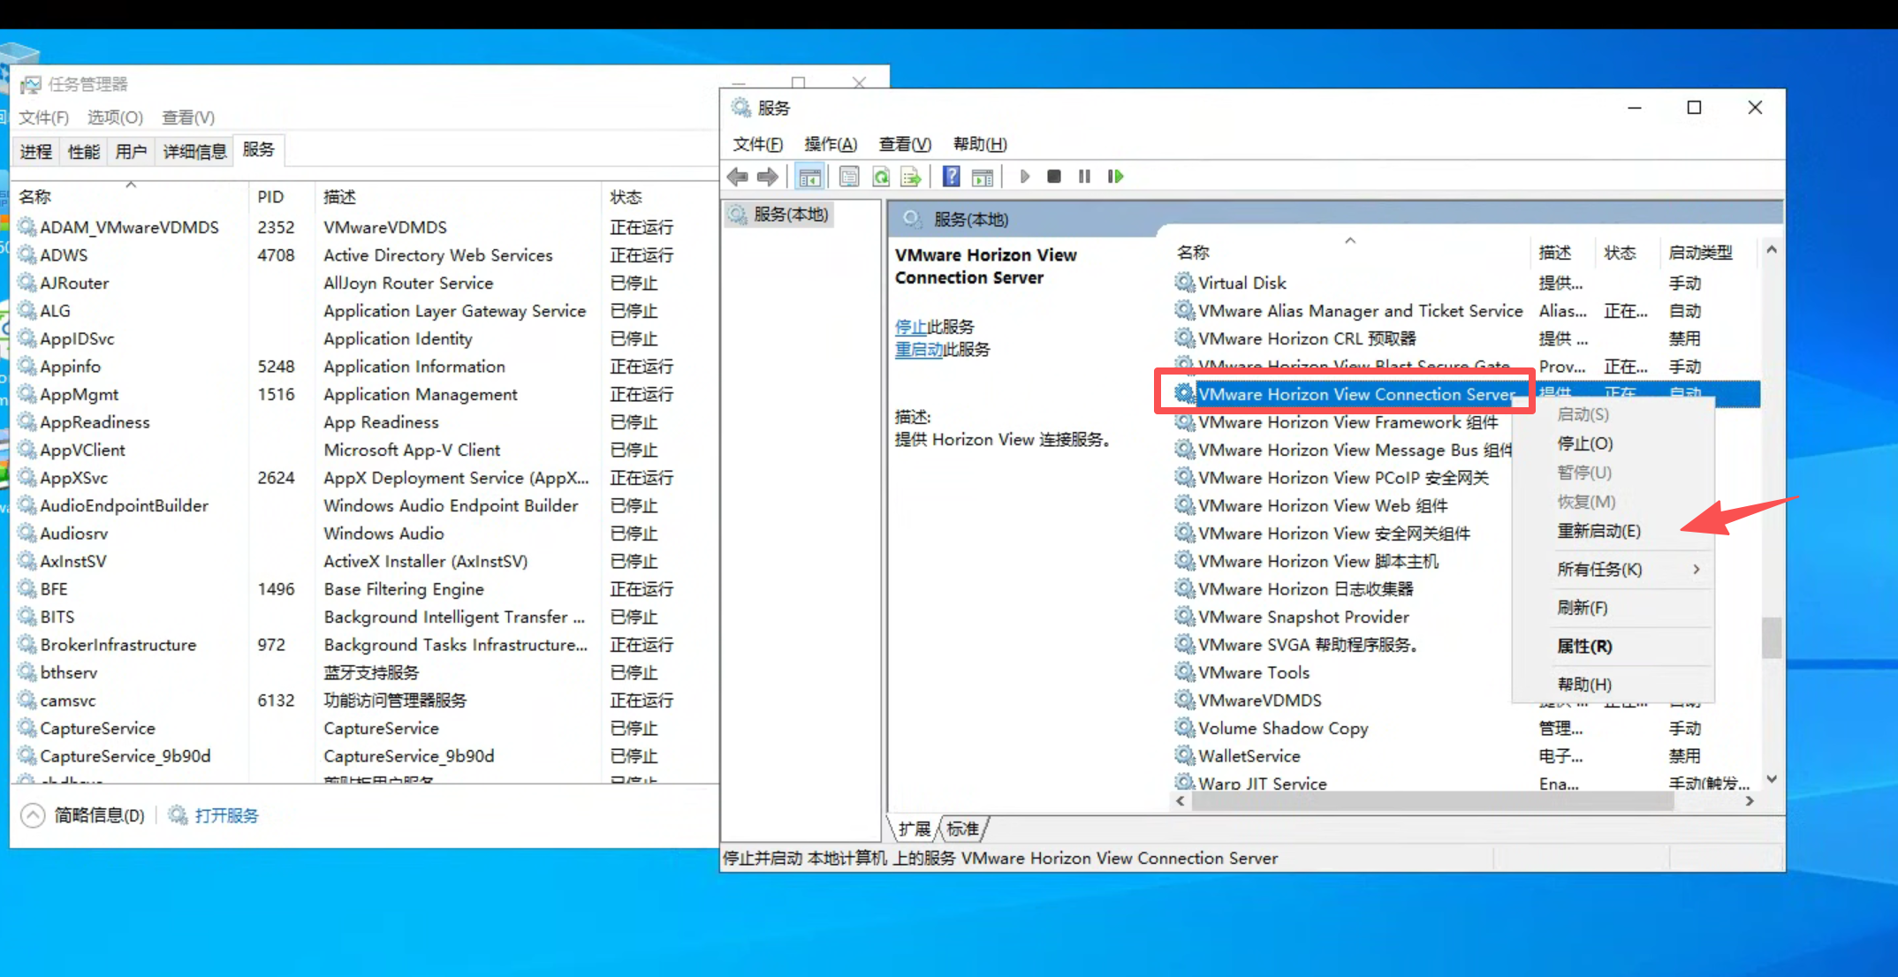Choose 停止(O) from the context menu
Image resolution: width=1898 pixels, height=977 pixels.
(x=1584, y=443)
